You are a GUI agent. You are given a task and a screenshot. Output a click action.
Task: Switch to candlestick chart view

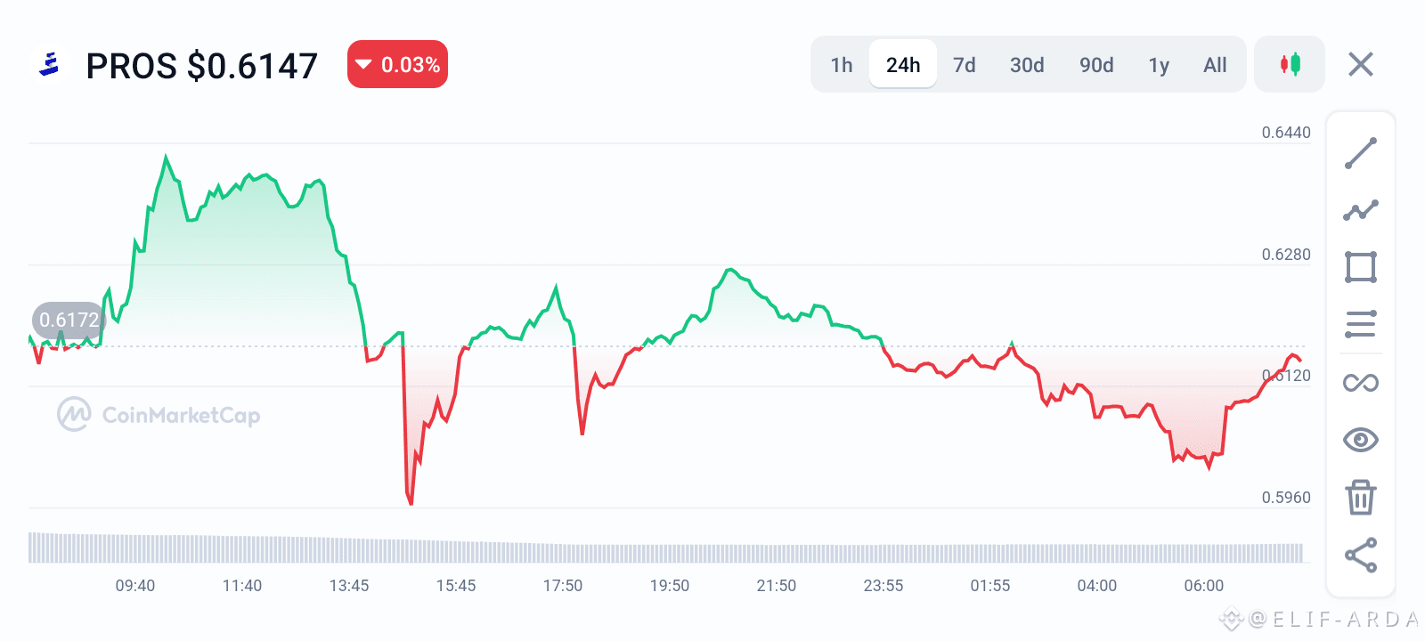coord(1290,64)
